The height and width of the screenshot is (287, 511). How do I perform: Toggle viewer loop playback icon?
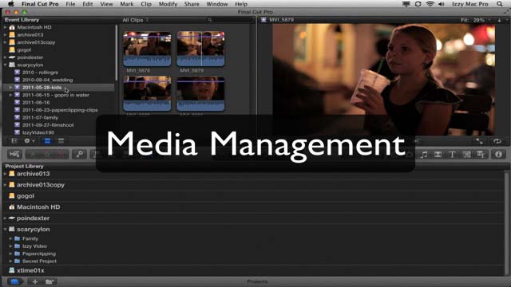[x=497, y=141]
